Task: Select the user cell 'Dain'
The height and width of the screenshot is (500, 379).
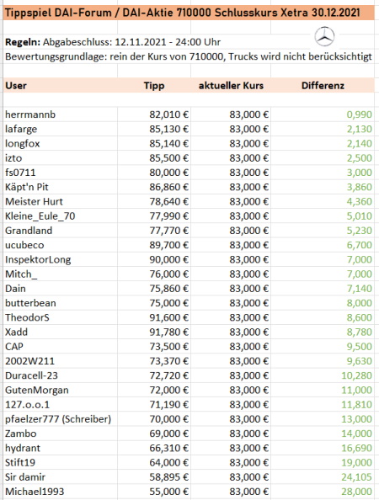Action: [15, 289]
